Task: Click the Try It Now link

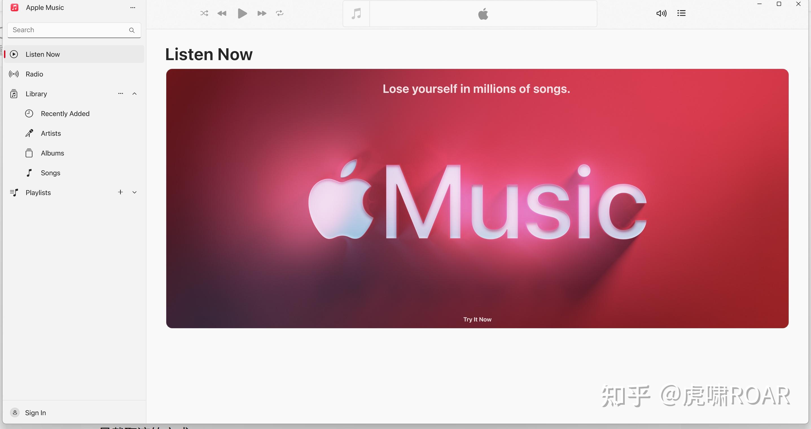Action: tap(477, 319)
